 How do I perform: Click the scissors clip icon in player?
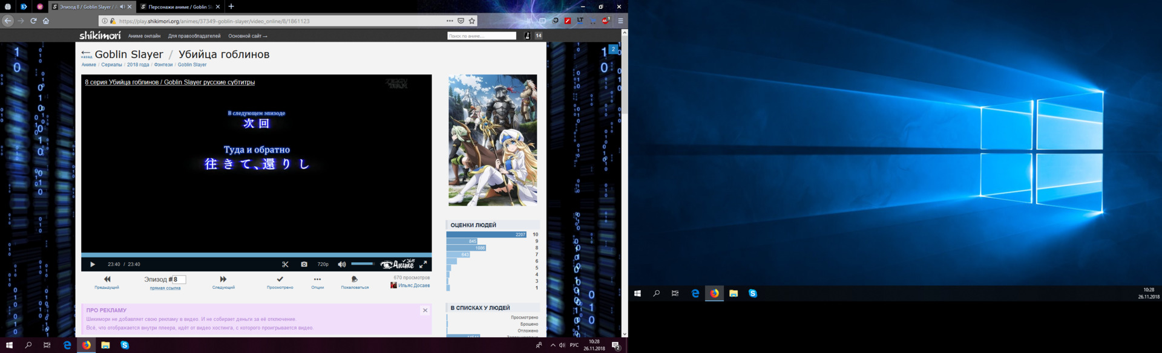285,264
